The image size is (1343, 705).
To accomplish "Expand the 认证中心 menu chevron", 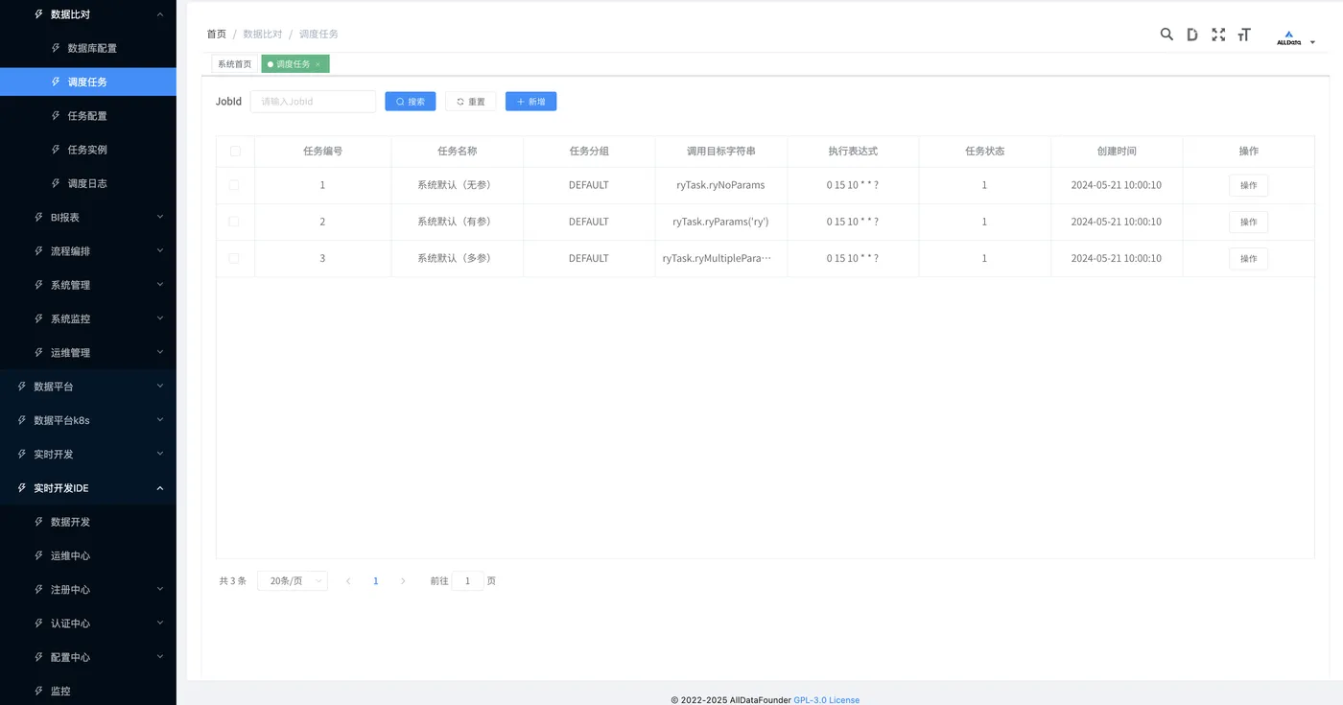I will (159, 623).
